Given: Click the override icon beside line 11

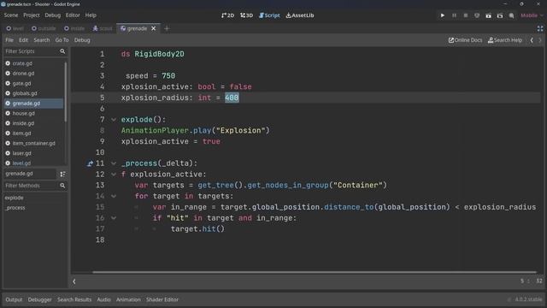Looking at the screenshot, I should [x=90, y=163].
